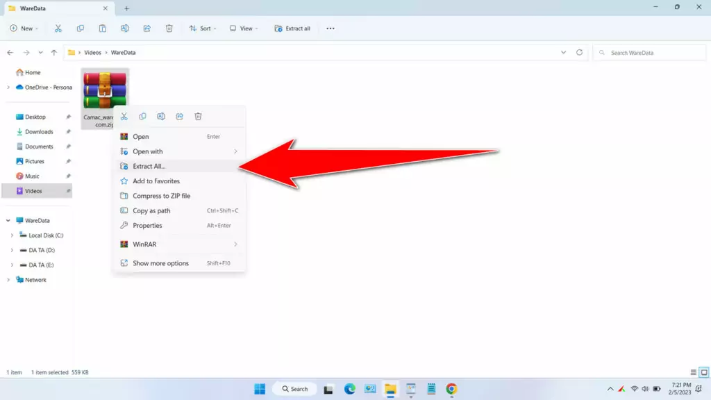Close the WareData tab
The image size is (711, 400).
(106, 8)
